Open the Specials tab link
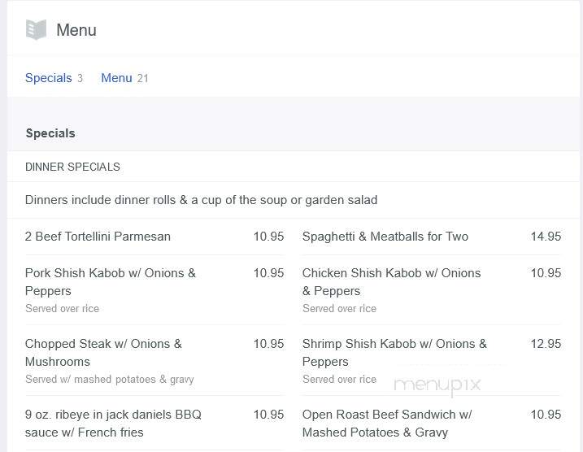 48,78
